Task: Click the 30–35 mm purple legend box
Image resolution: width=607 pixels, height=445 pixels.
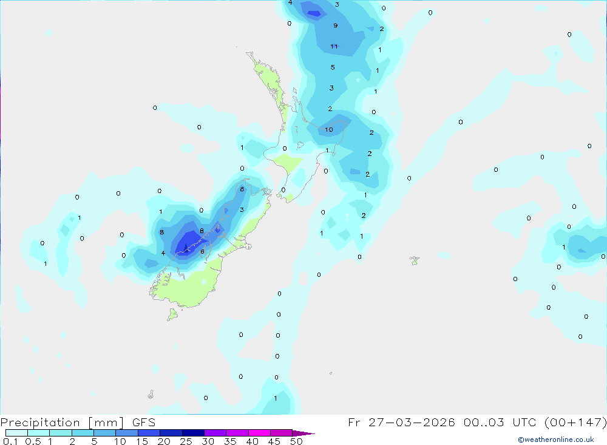Action: [x=215, y=433]
